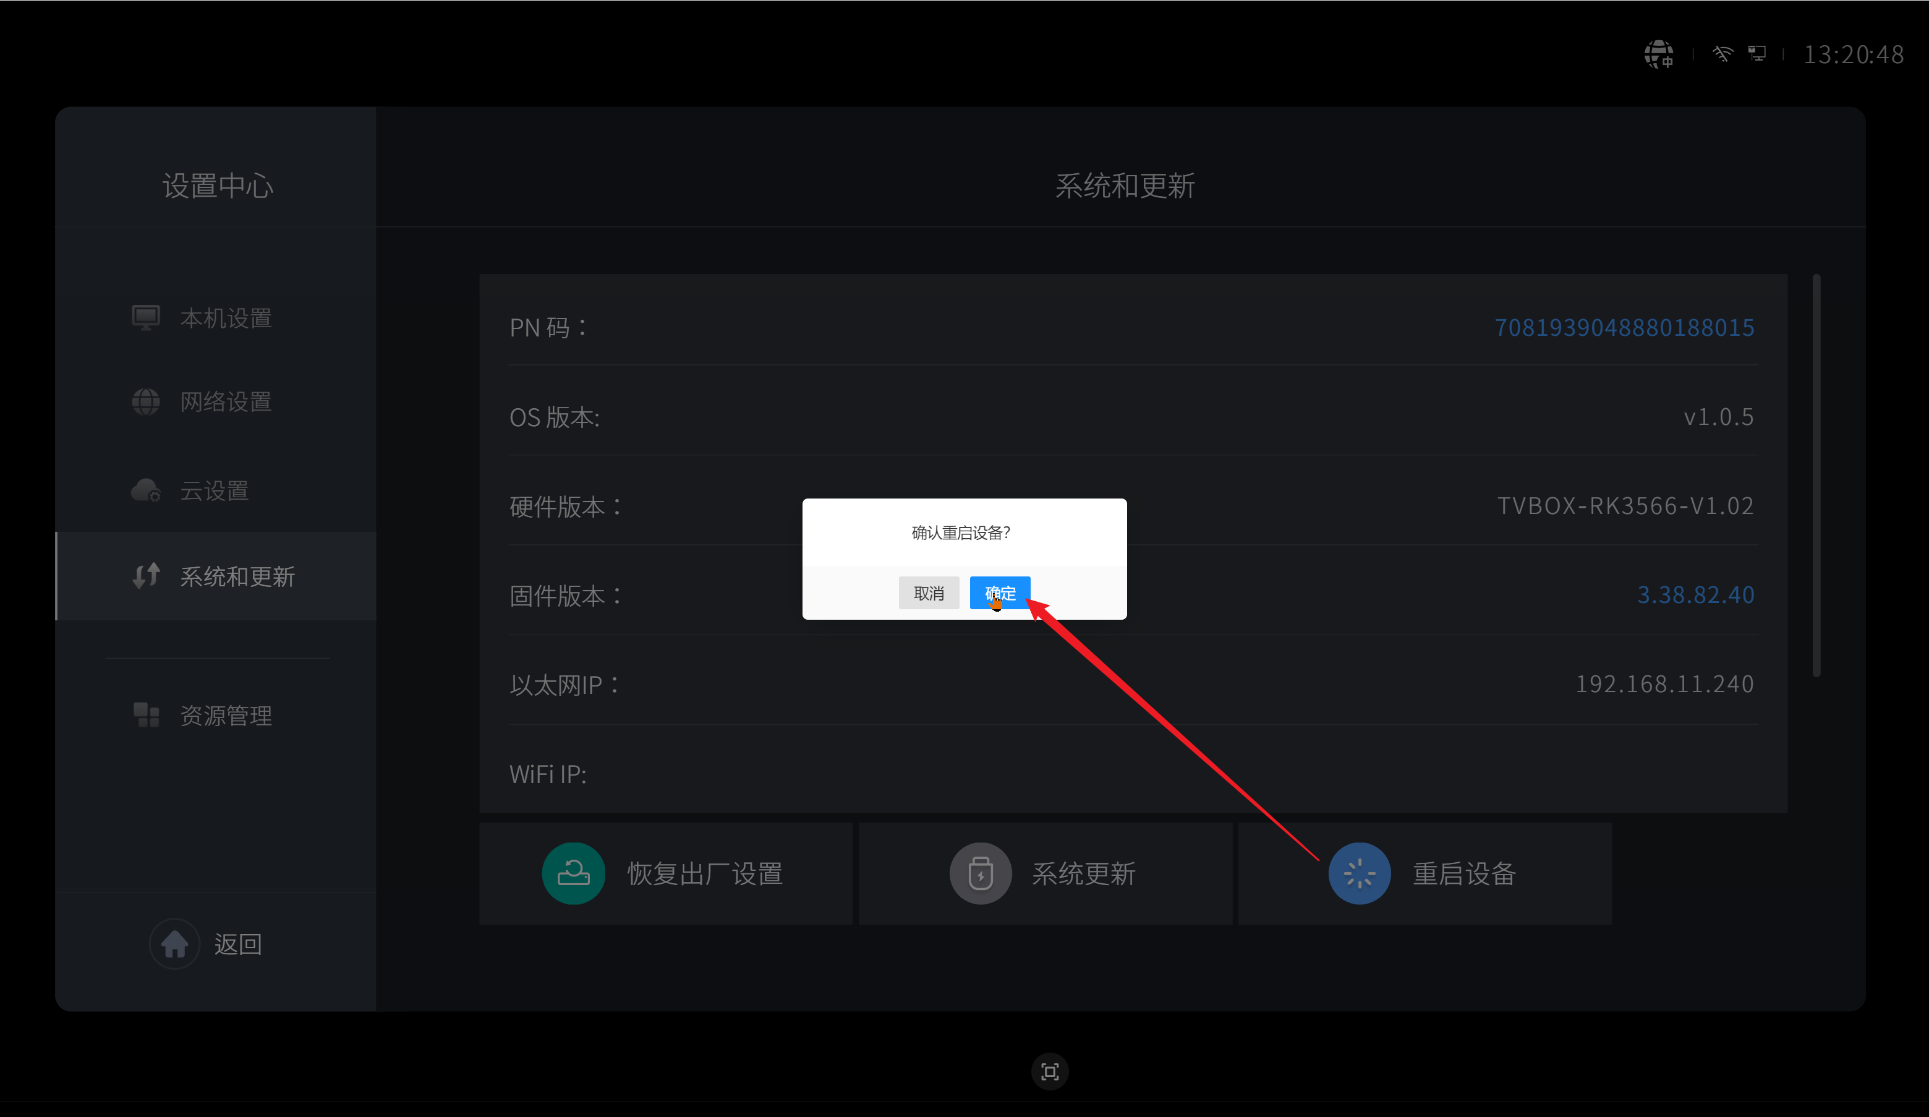
Task: Click the 系统更新 label
Action: (x=1084, y=873)
